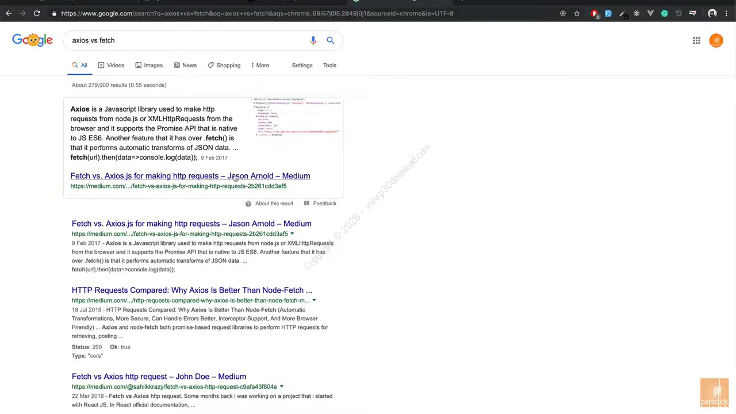This screenshot has width=736, height=414.
Task: Expand the dropdown arrow beside Jason Arnold result URL
Action: coord(292,234)
